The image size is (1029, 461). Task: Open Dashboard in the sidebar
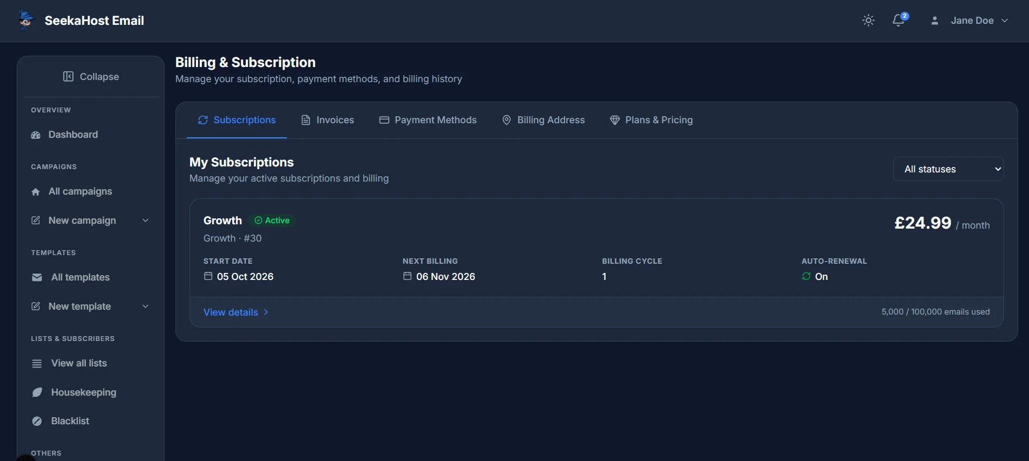pos(90,135)
